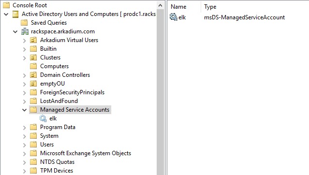Click the elk service account icon in list
The width and height of the screenshot is (309, 175).
click(174, 17)
